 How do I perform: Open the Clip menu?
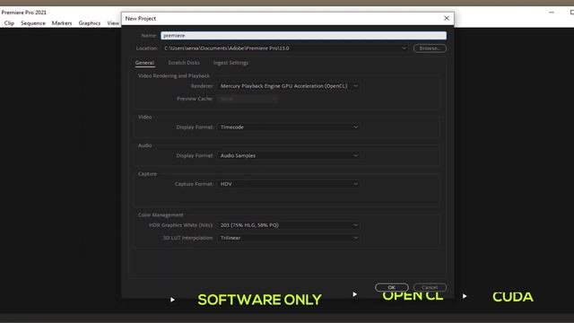pos(9,23)
